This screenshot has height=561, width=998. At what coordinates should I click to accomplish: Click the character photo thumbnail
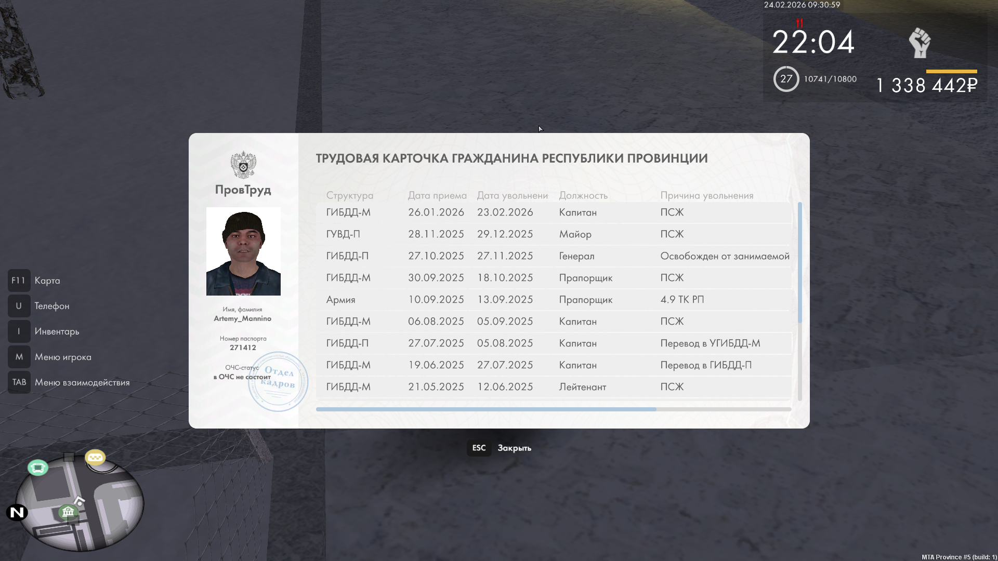pos(243,251)
